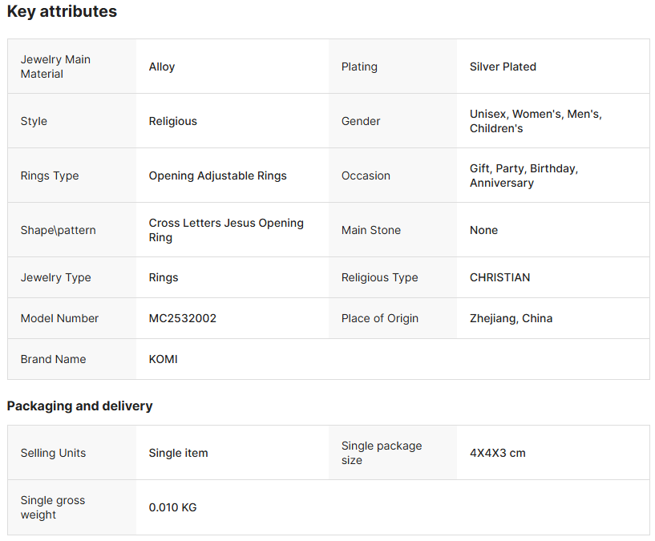Select the Unisex, Women's, Men's, Children's value

pos(536,121)
